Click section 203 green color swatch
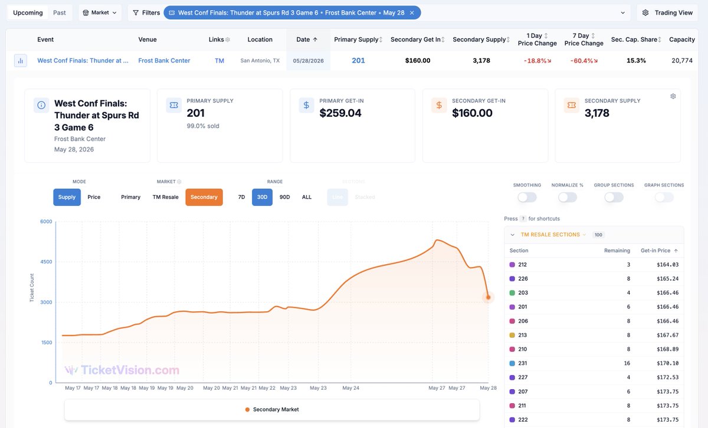 (x=512, y=293)
